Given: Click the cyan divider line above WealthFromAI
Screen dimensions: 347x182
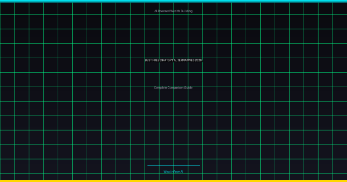Looking at the screenshot, I should click(x=173, y=166).
